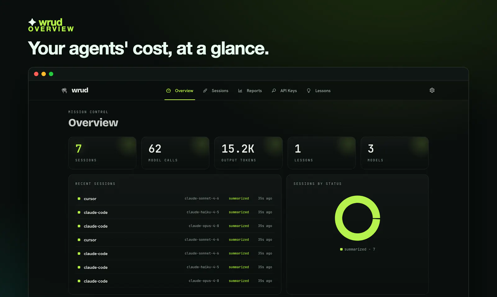Click the sparkle star icon beside wrud heading
Screen dimensions: 497x297
click(32, 22)
